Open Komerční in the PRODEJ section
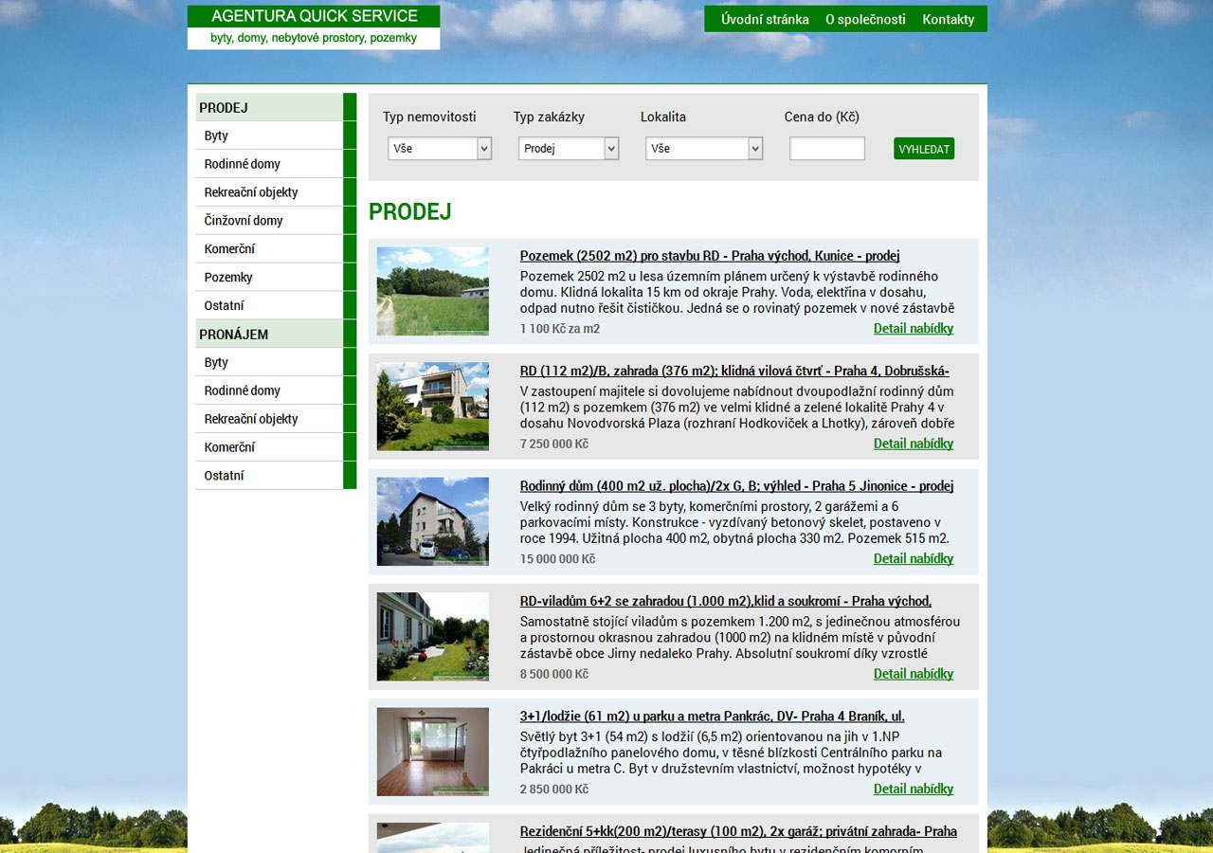1213x853 pixels. pos(276,249)
